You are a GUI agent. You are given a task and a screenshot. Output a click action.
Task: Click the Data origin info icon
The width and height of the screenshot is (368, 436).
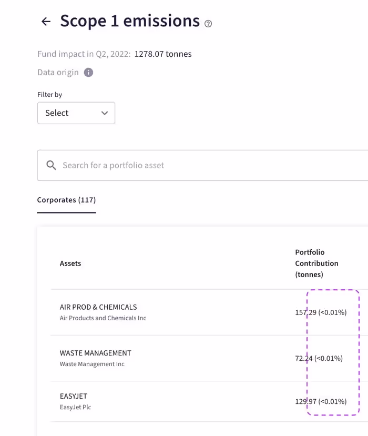(88, 73)
